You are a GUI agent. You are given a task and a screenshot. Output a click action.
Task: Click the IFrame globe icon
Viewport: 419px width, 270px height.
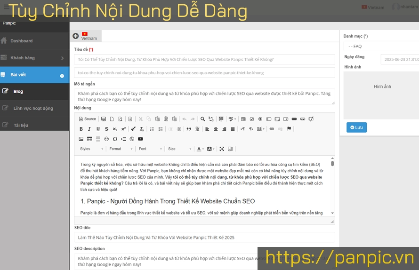click(x=132, y=139)
